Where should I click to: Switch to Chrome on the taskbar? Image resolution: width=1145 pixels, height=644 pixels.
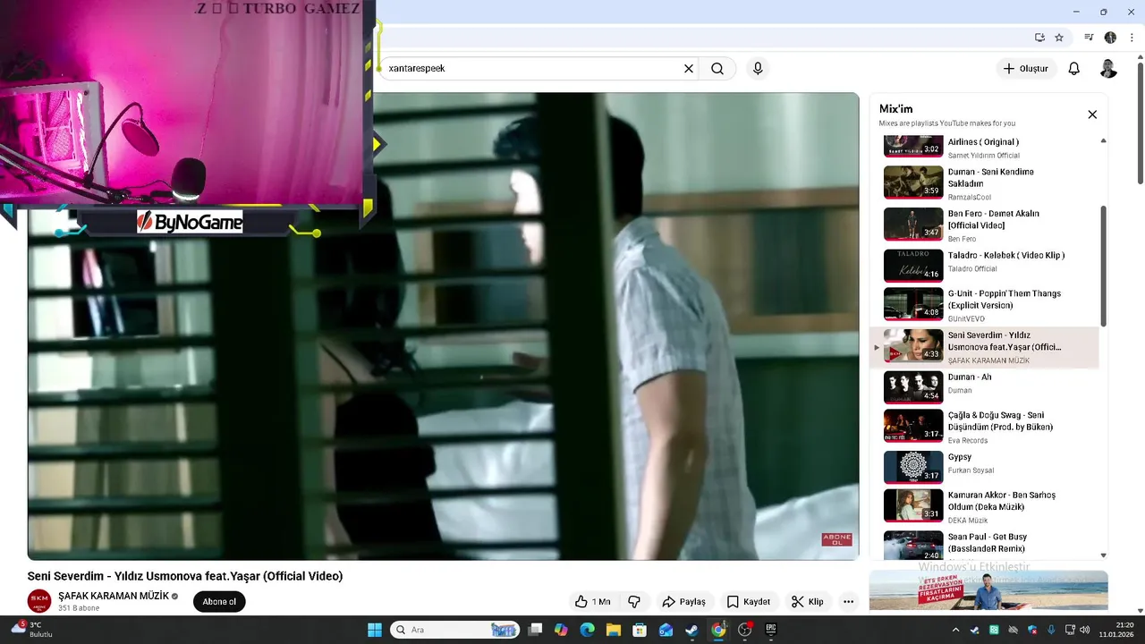718,630
